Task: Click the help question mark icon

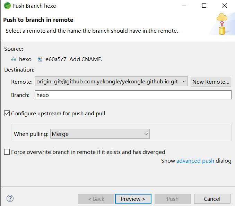Action: pos(10,198)
